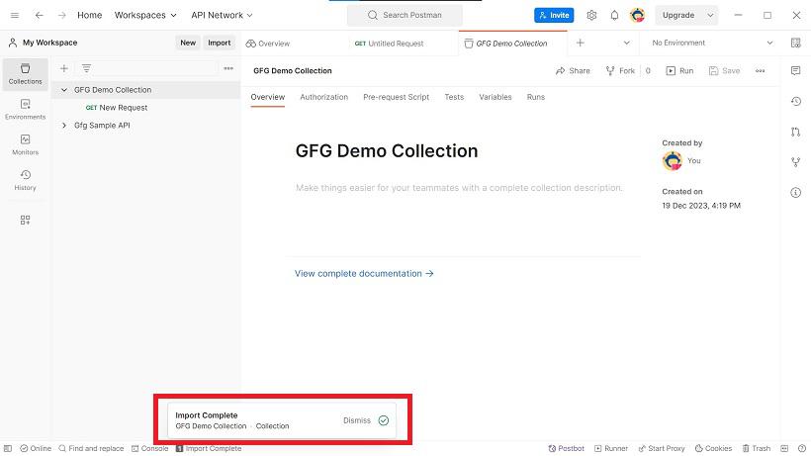The width and height of the screenshot is (811, 456).
Task: Open a new tab with plus
Action: [x=581, y=43]
